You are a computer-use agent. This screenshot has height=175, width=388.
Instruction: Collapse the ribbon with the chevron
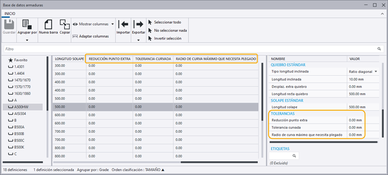coord(382,14)
